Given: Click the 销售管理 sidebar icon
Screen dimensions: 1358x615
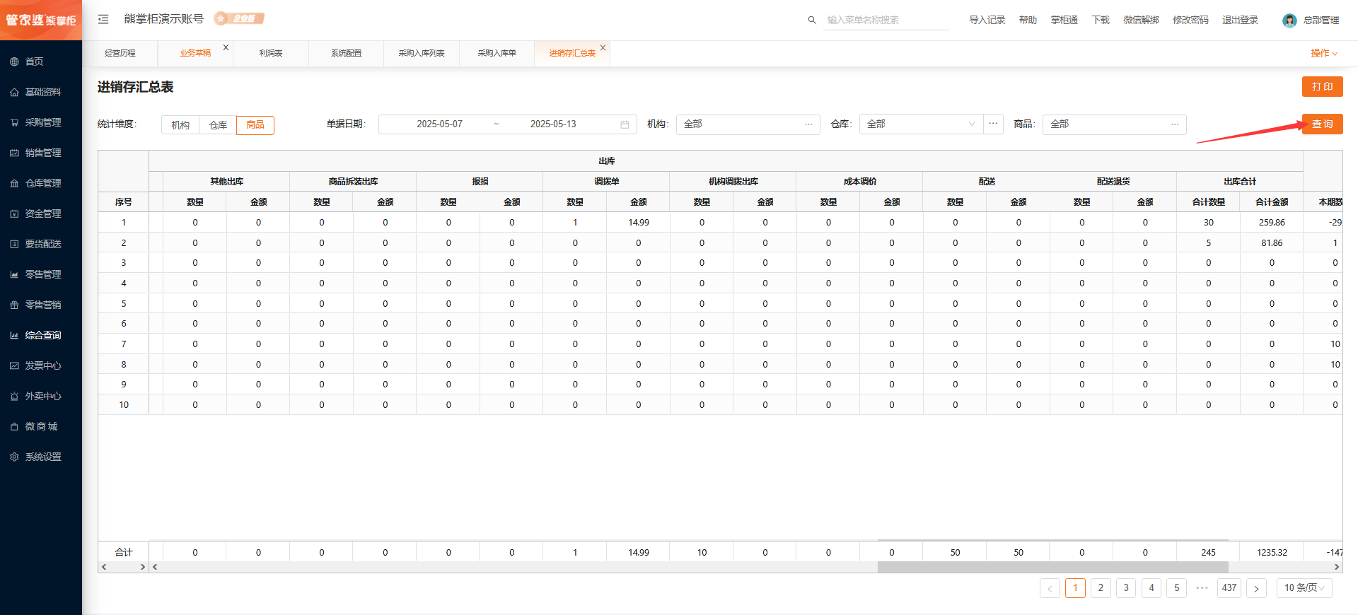Looking at the screenshot, I should 14,153.
